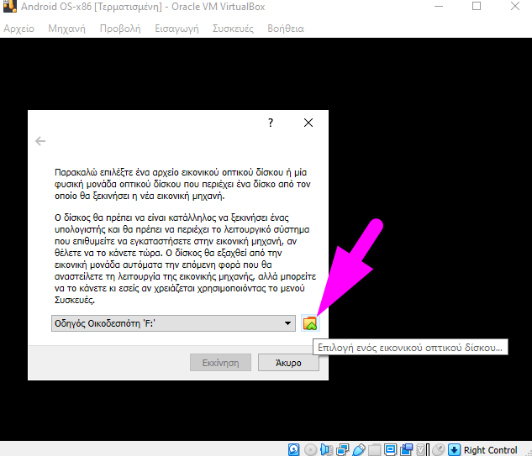Click the optical disc status icon
The image size is (532, 456).
tap(310, 450)
